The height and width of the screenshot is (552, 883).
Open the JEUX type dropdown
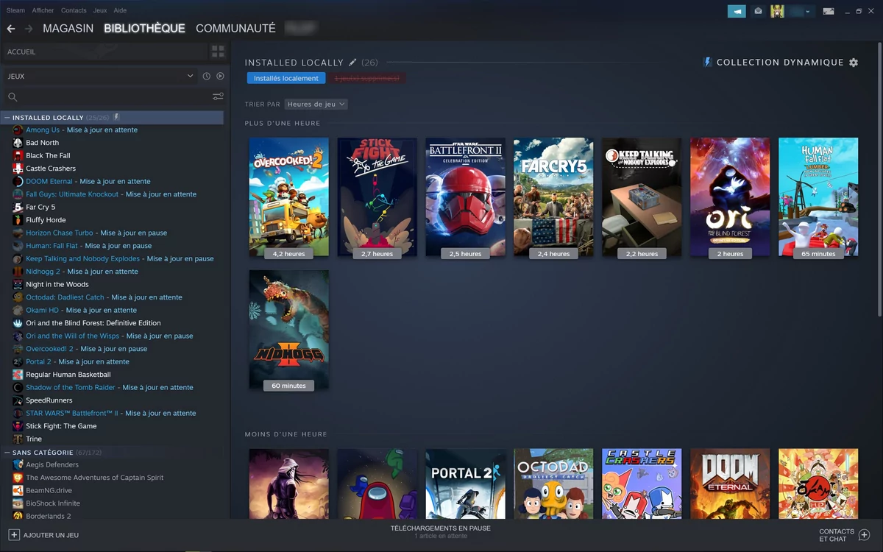point(101,76)
